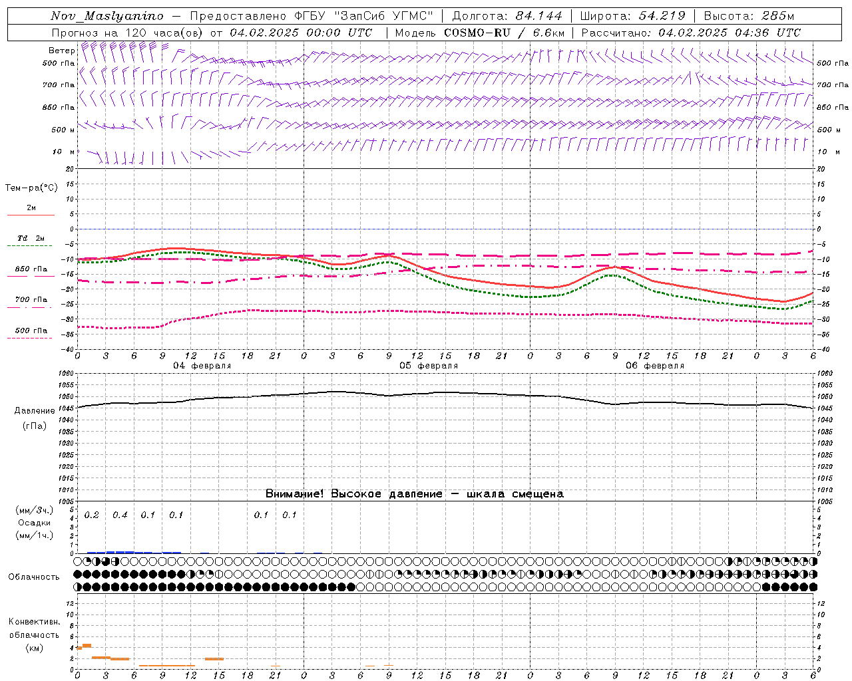The height and width of the screenshot is (681, 852).
Task: Select the 0.2 precipitation amount value
Action: (92, 515)
